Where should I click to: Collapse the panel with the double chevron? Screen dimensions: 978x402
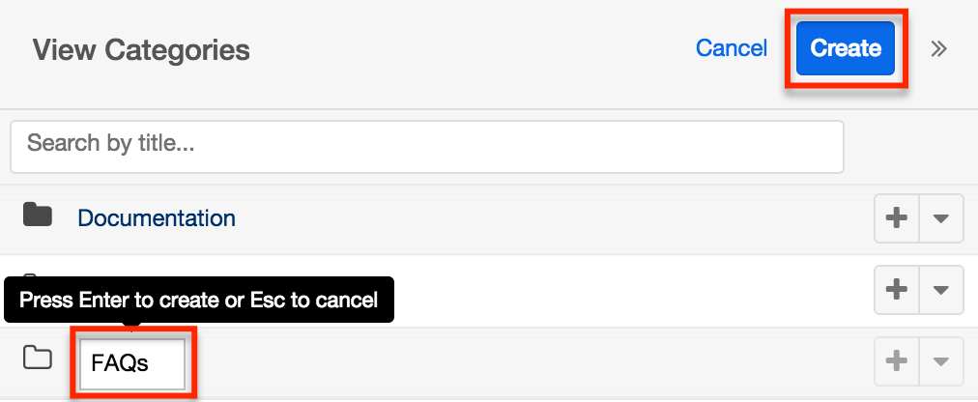(938, 49)
